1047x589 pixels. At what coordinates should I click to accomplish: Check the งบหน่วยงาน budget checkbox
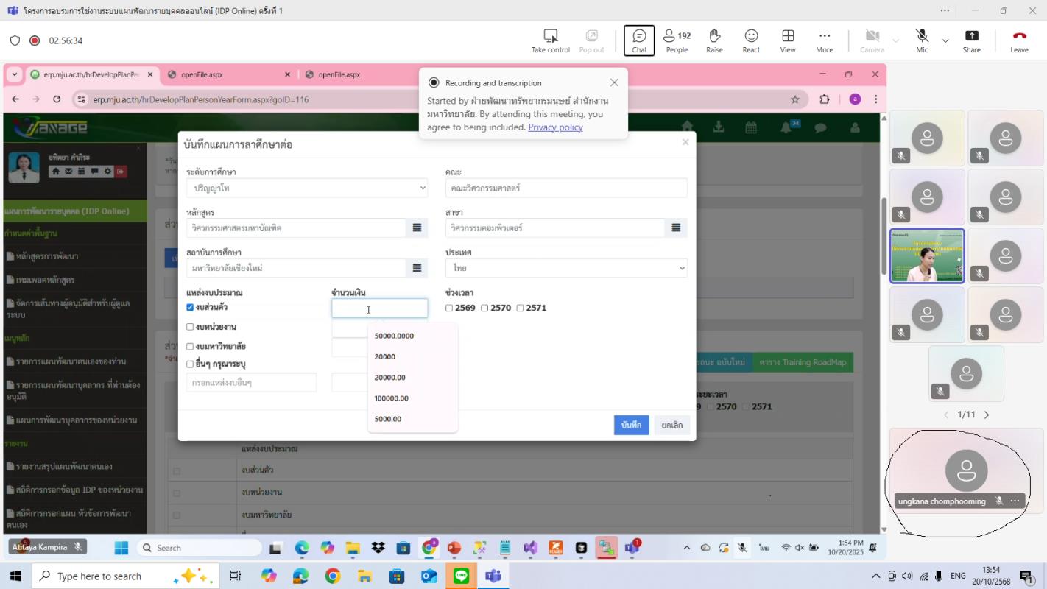[190, 327]
